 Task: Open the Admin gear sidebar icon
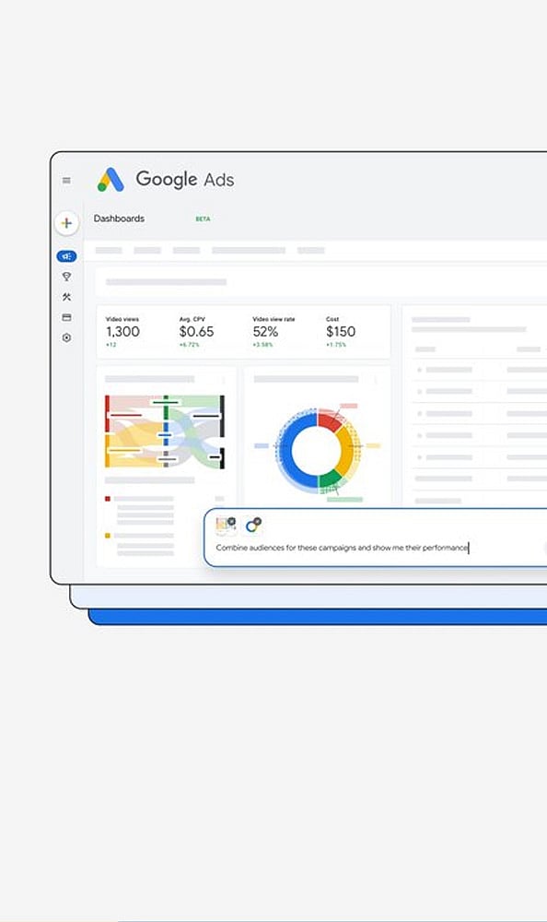pos(66,338)
